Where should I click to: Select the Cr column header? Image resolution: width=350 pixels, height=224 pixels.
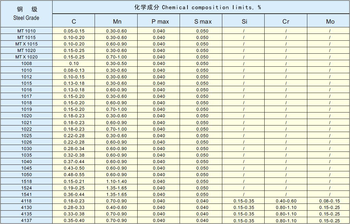click(x=286, y=22)
